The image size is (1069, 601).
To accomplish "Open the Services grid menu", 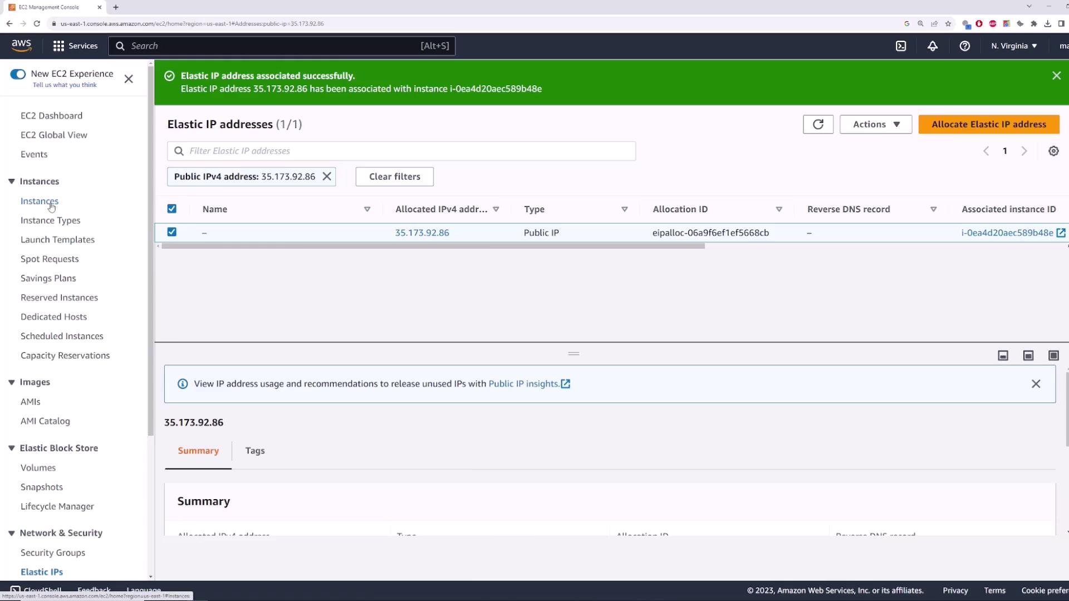I will [75, 46].
